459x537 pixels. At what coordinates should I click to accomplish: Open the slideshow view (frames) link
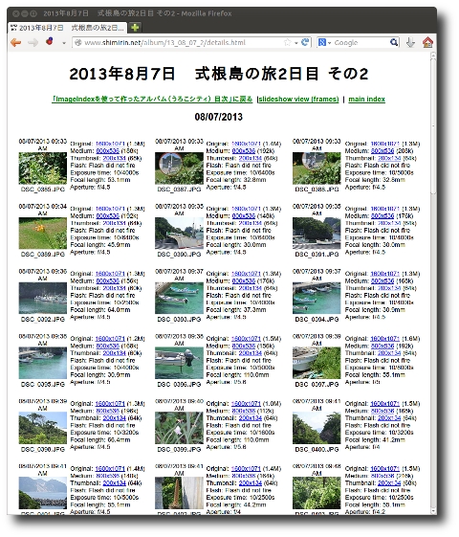point(298,100)
